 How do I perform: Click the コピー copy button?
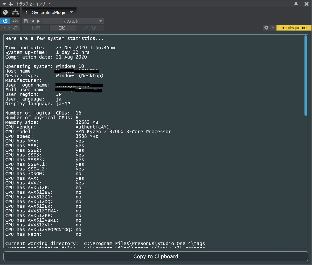(x=63, y=28)
